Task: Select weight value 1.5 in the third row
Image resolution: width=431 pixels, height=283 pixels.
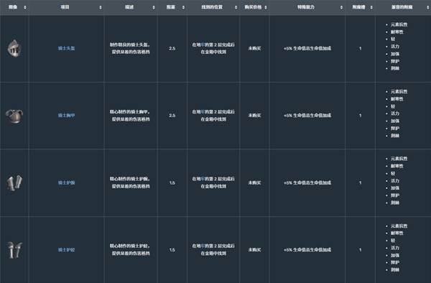Action: pos(172,182)
